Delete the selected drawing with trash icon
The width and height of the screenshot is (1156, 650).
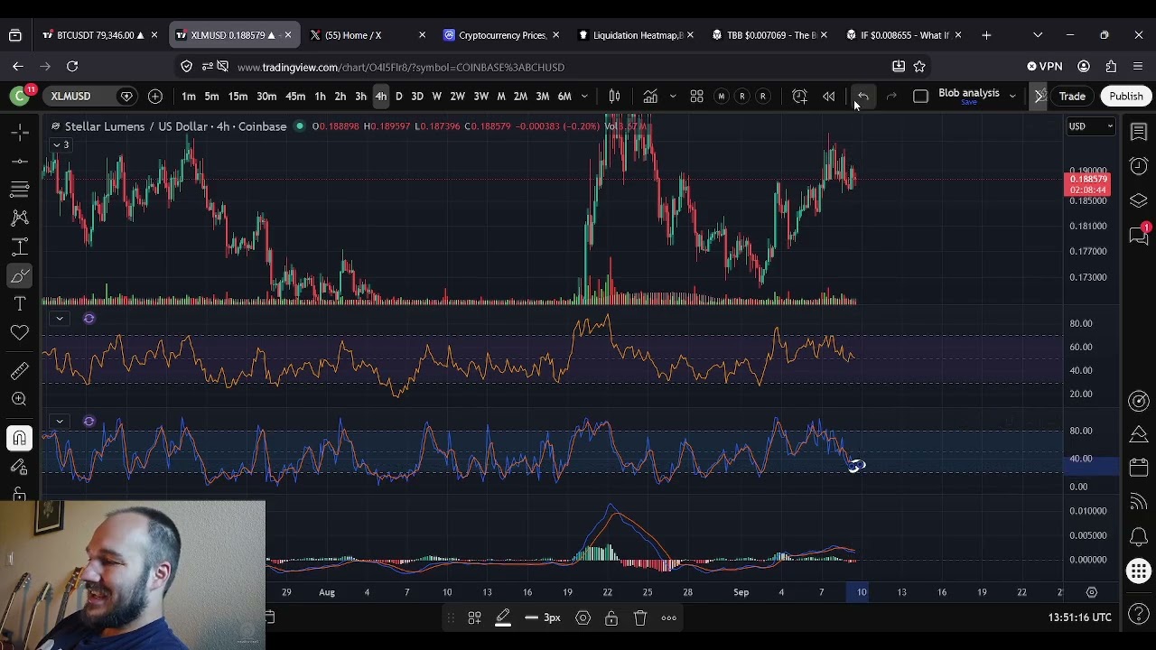639,617
